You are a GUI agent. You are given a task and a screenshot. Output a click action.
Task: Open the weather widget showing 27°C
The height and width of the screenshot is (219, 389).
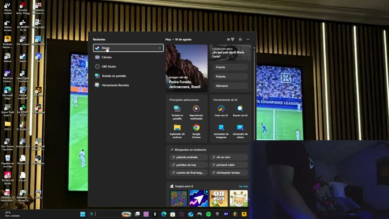(x=12, y=214)
